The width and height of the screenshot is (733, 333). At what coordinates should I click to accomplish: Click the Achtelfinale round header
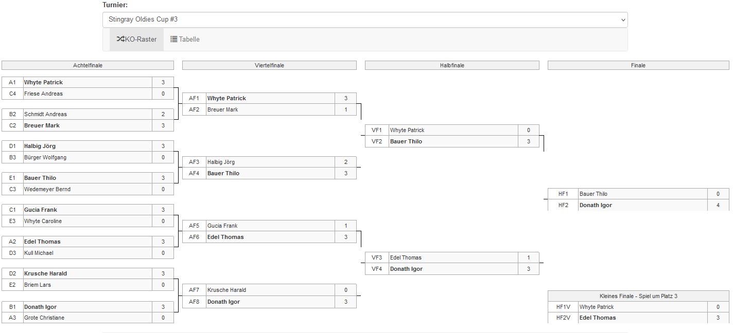pyautogui.click(x=88, y=65)
